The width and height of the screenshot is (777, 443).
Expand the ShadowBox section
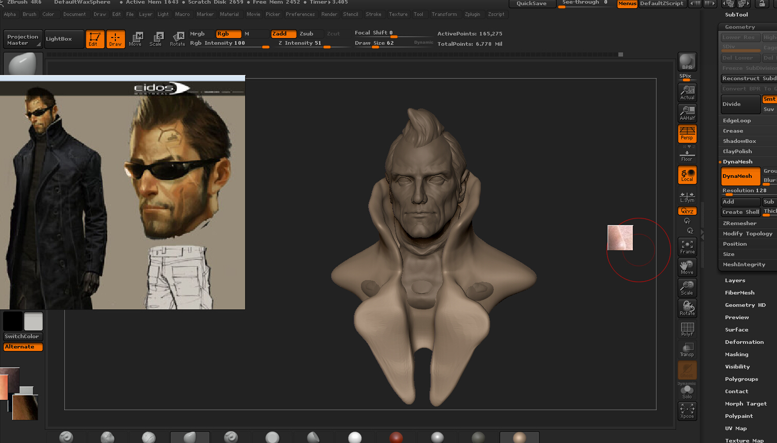click(739, 141)
